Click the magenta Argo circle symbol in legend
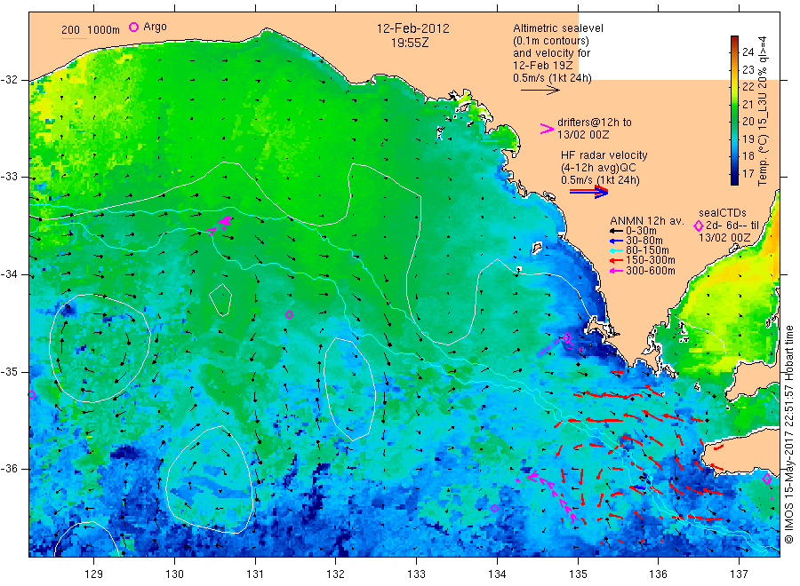Screen dimensions: 800x586 tap(133, 27)
